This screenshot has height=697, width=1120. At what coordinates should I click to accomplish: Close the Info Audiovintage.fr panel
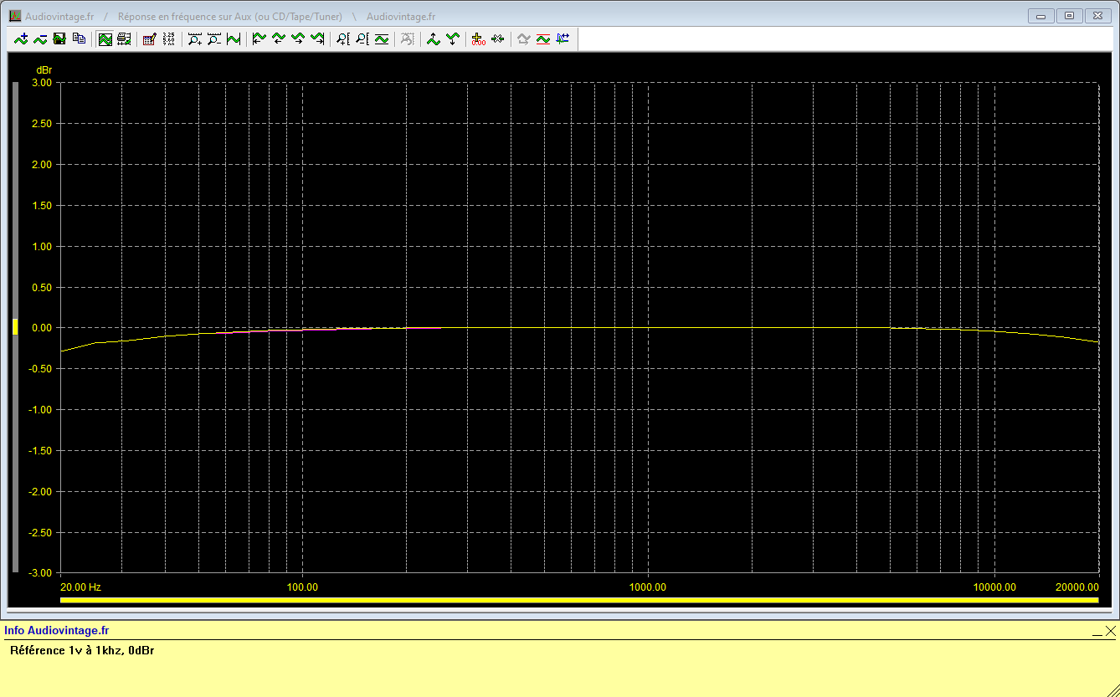(x=1110, y=631)
